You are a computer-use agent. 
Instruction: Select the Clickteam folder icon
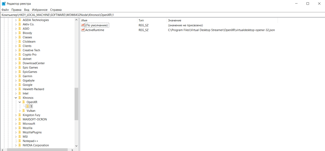[20, 42]
